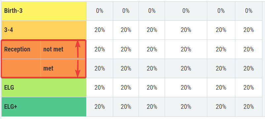The height and width of the screenshot is (119, 265).
Task: Click last 20% cell in ELG+ row
Action: click(248, 107)
